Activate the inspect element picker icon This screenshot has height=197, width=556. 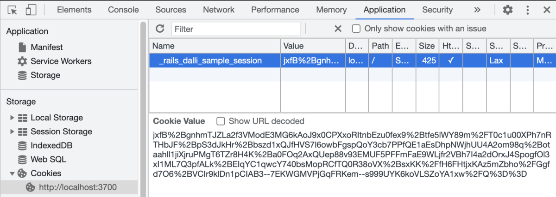click(x=13, y=10)
